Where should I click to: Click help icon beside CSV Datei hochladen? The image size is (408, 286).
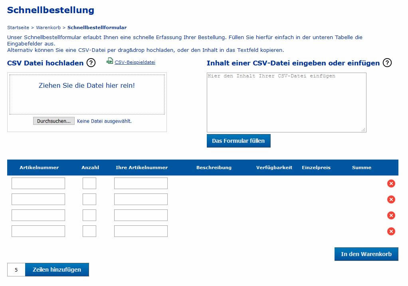click(91, 63)
